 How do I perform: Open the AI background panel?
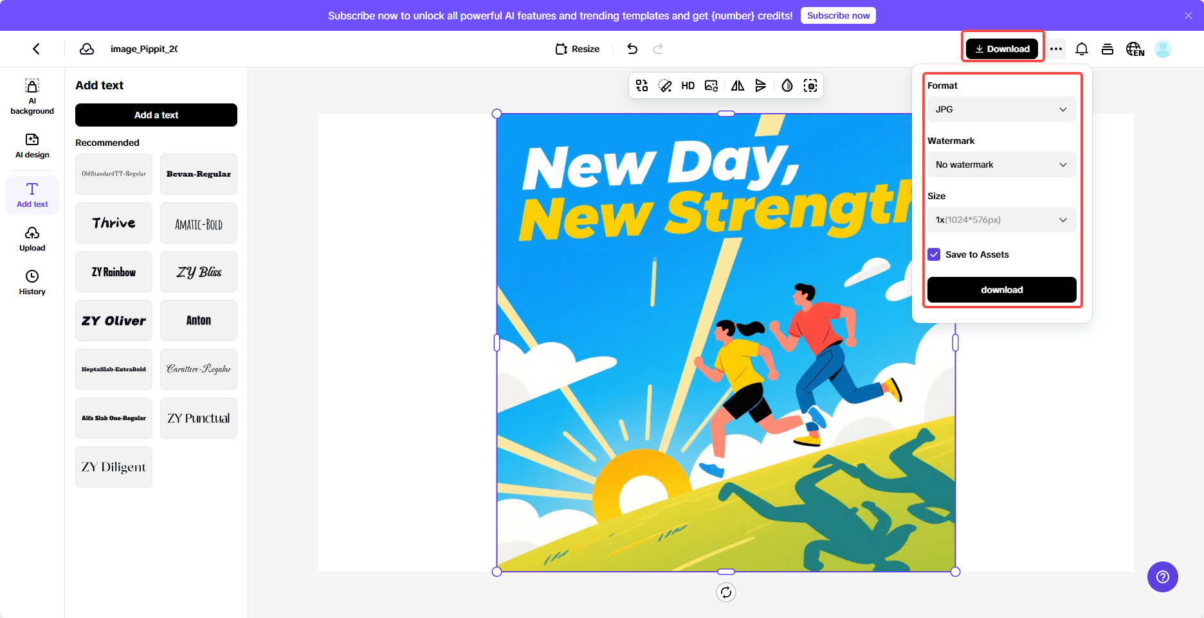click(32, 96)
